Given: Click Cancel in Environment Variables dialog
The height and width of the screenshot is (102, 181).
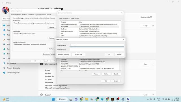Looking at the screenshot, I should (116, 81).
